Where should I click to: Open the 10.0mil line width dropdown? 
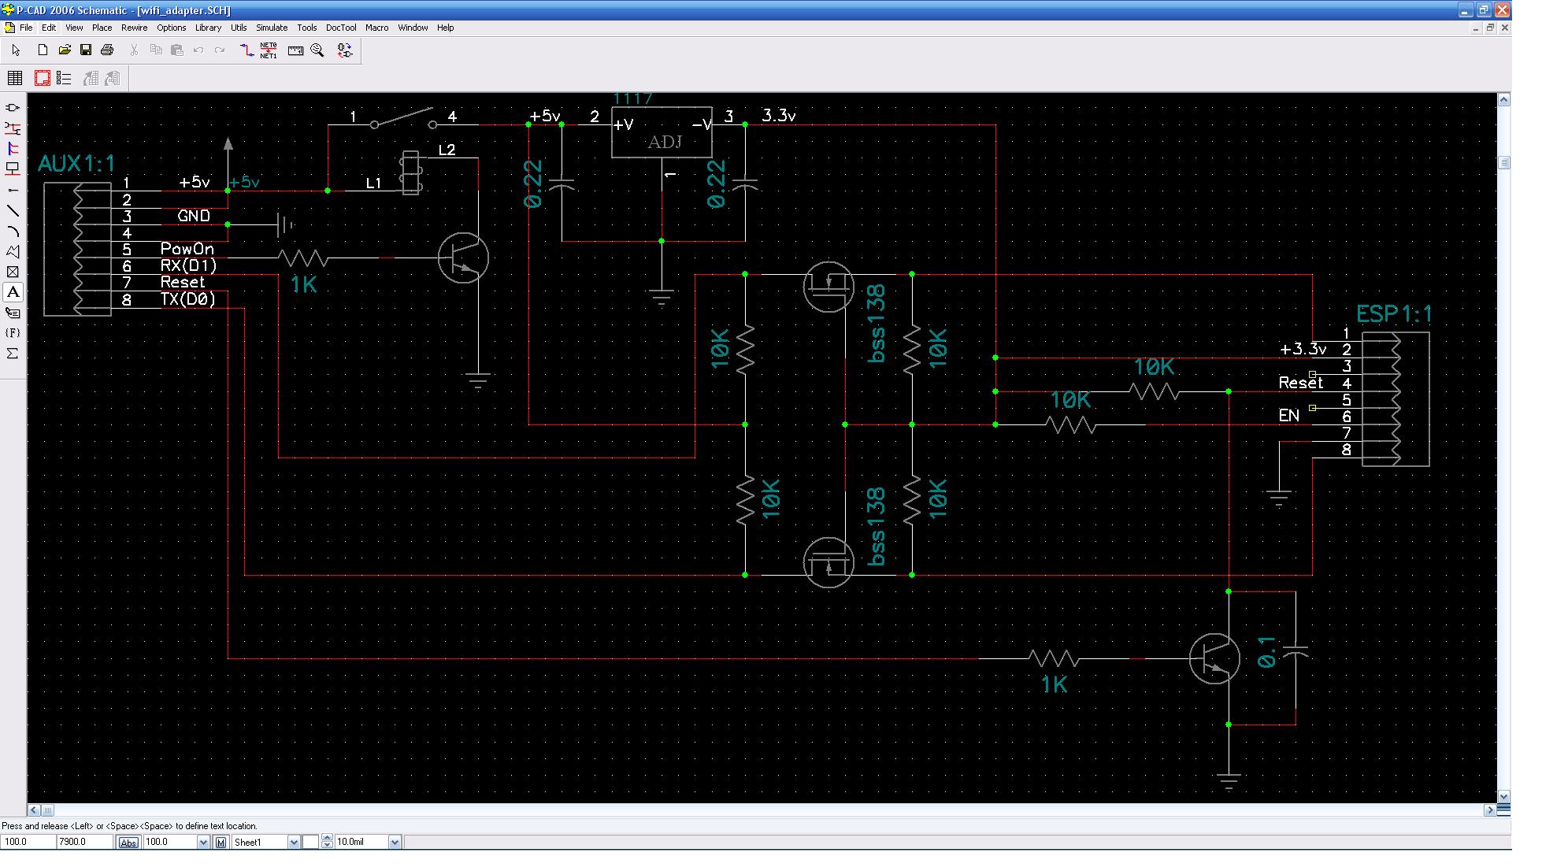[395, 843]
